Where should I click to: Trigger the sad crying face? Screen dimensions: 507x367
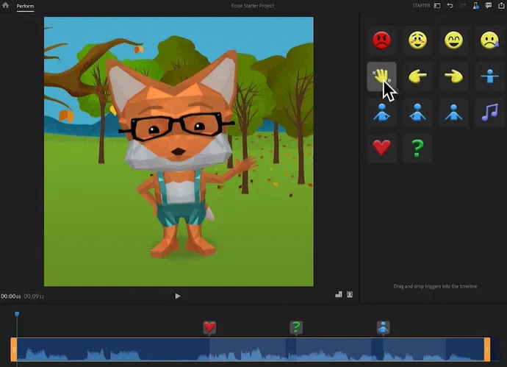pos(489,40)
